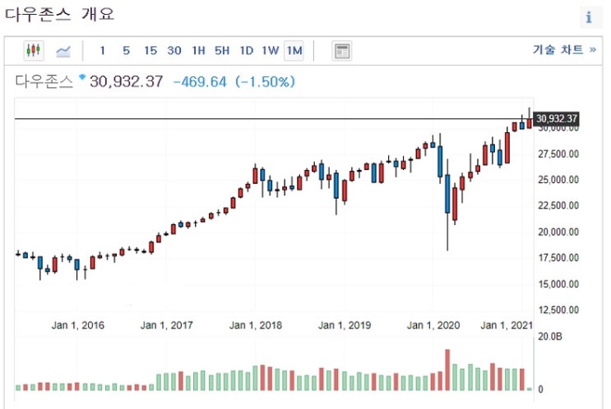Select the 1M monthly timeframe
611x409 pixels.
(x=294, y=51)
